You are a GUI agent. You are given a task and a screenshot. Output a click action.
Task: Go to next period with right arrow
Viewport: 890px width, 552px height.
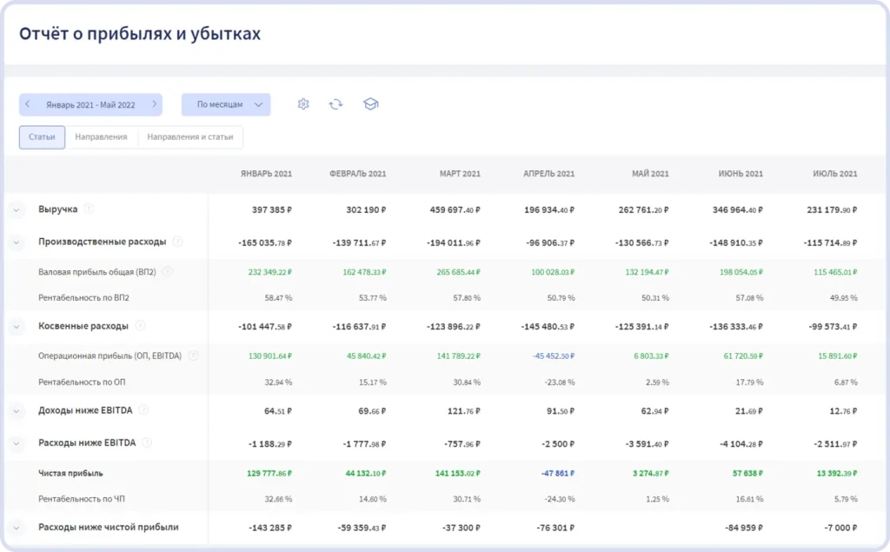(x=154, y=104)
